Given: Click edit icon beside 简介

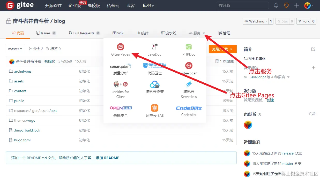Looking at the screenshot, I should coord(313,49).
